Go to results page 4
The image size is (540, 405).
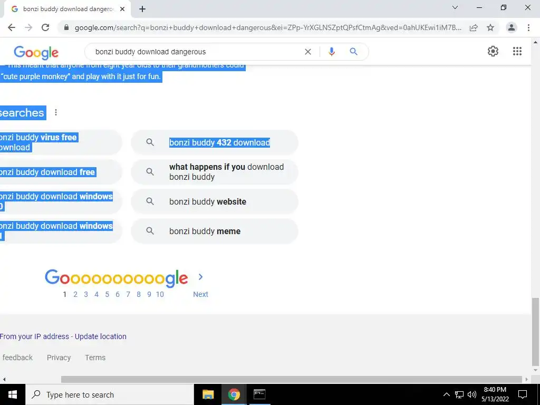(x=97, y=294)
